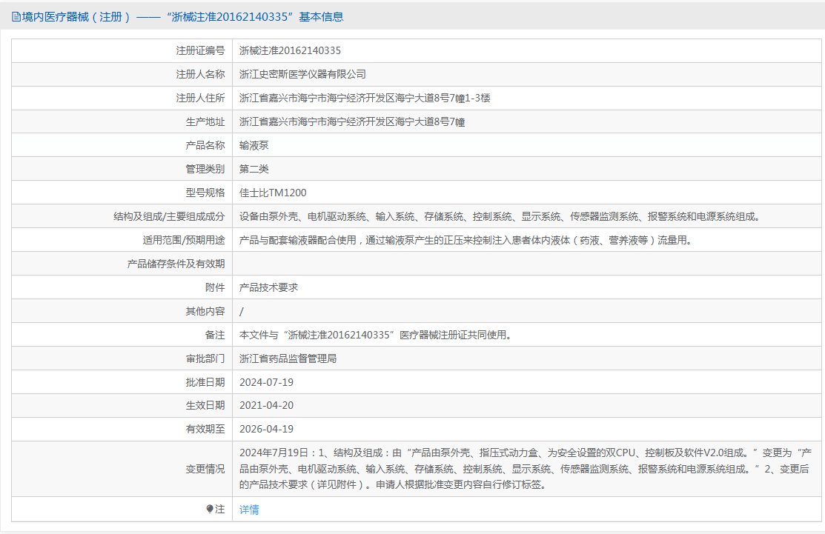The width and height of the screenshot is (825, 534).
Task: Click the 适用范围/预期用途 label
Action: (x=184, y=240)
